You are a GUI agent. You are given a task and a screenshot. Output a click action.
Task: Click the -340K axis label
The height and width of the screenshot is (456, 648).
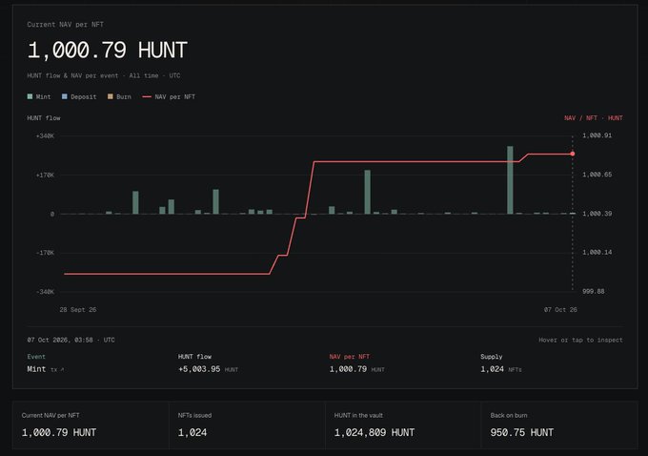pyautogui.click(x=45, y=292)
